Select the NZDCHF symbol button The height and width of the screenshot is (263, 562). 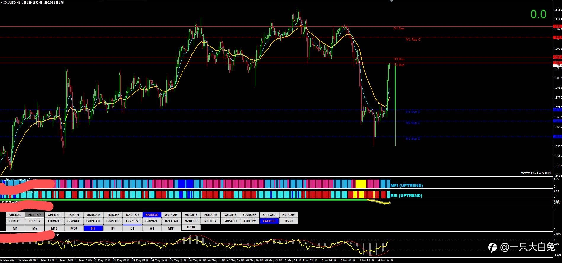(x=191, y=221)
